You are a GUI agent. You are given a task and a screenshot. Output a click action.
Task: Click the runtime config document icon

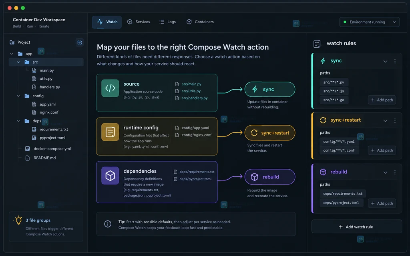110,132
